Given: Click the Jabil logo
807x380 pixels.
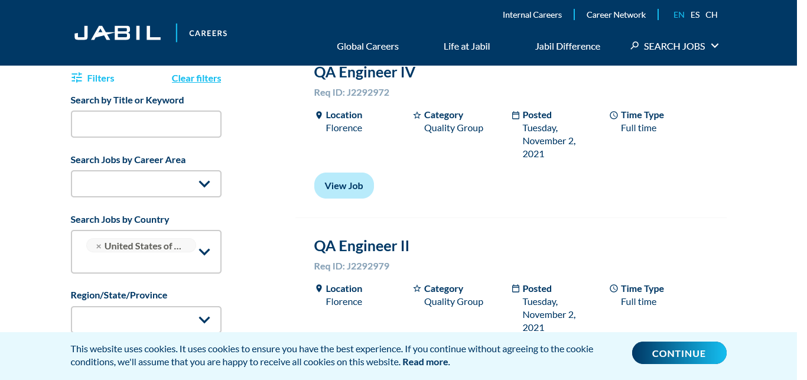Looking at the screenshot, I should [x=118, y=33].
